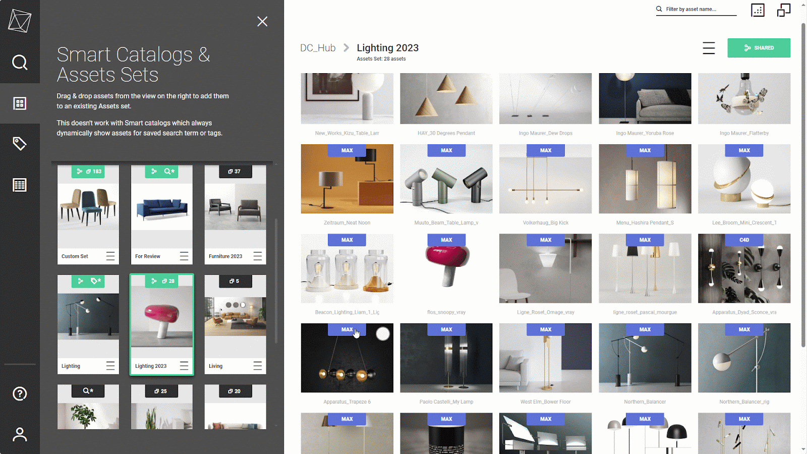Screen dimensions: 807x454
Task: Click the 'Assets Set: 28 assets' label
Action: pos(381,59)
